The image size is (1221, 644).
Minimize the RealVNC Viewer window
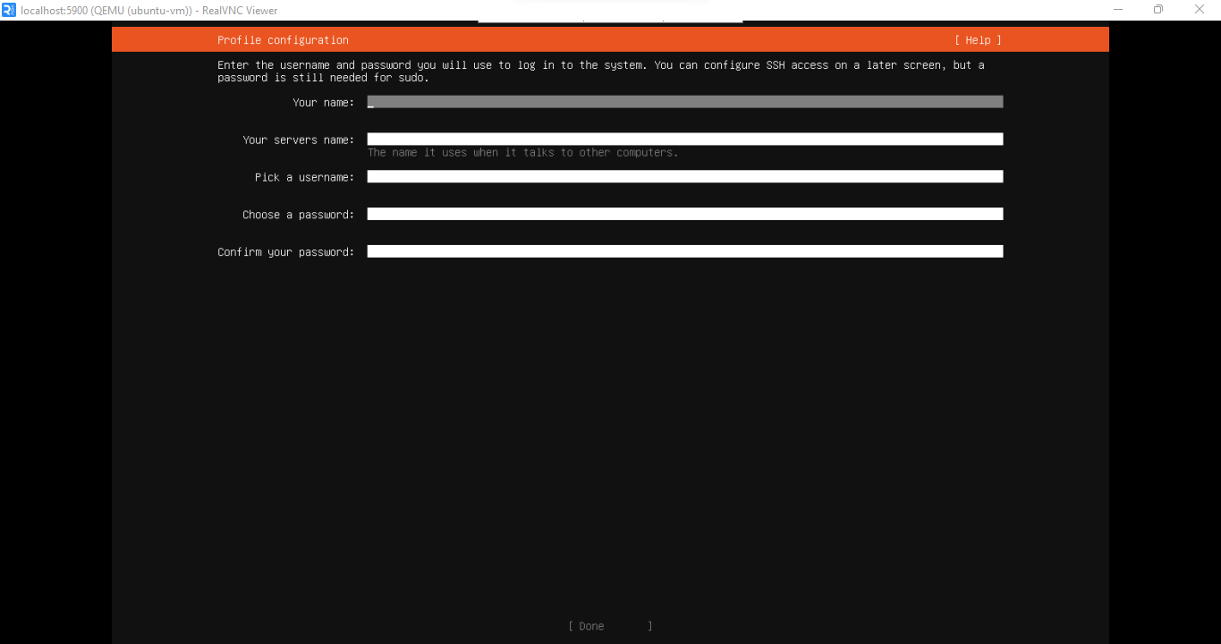click(1118, 10)
